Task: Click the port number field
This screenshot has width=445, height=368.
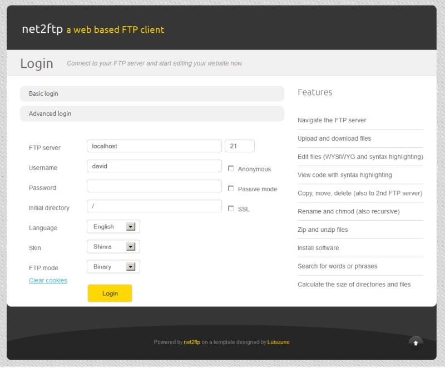Action: [x=239, y=146]
